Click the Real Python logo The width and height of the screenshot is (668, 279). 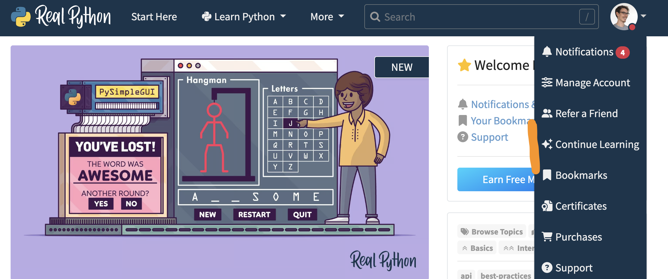click(61, 17)
